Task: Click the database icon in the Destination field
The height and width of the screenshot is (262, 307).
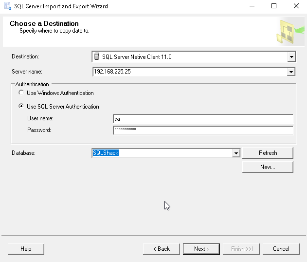Action: coord(97,57)
